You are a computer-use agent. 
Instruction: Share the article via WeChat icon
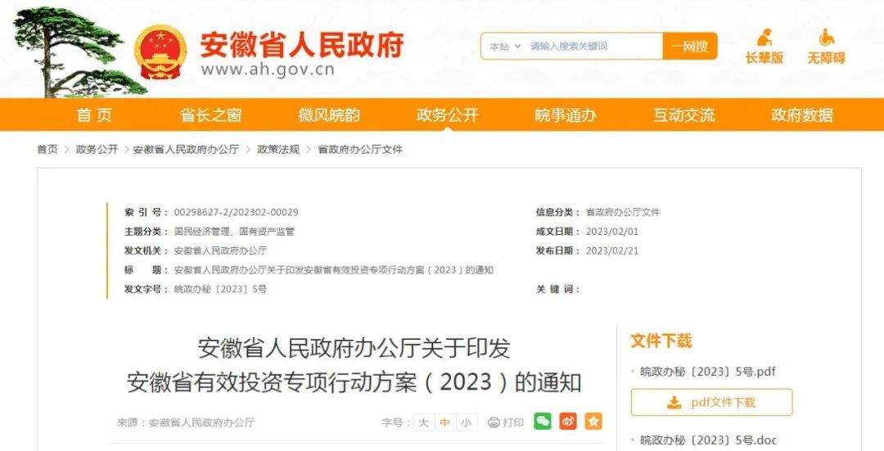[543, 421]
